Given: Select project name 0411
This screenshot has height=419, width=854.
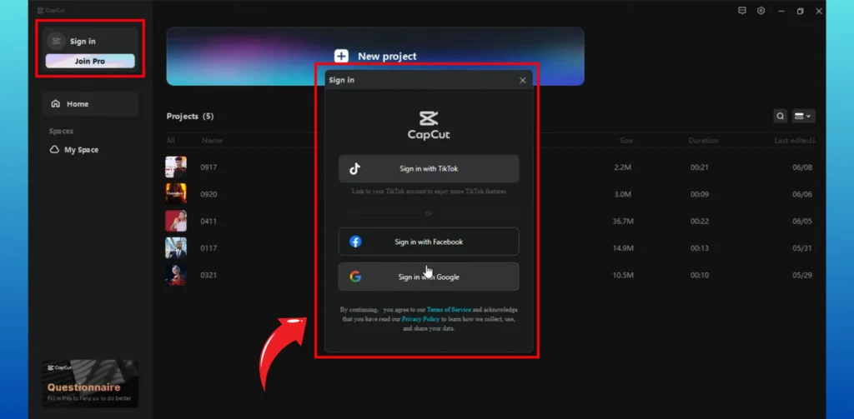Looking at the screenshot, I should click(208, 221).
